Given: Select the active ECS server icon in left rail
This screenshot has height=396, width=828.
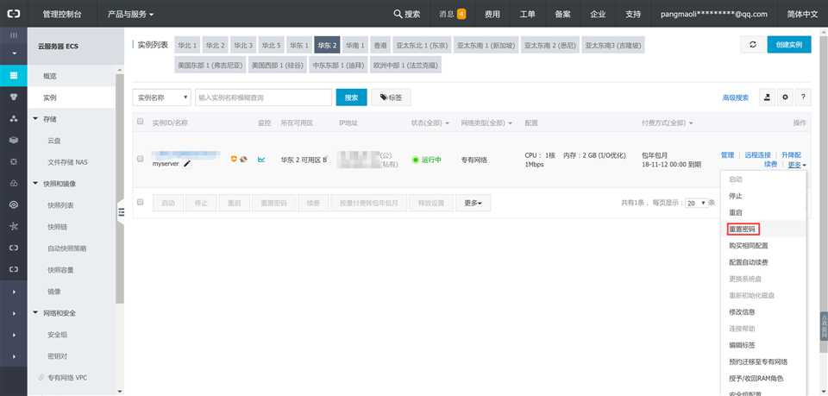Looking at the screenshot, I should coord(14,76).
